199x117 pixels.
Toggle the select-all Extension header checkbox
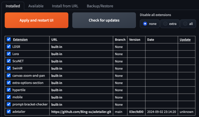(x=9, y=39)
